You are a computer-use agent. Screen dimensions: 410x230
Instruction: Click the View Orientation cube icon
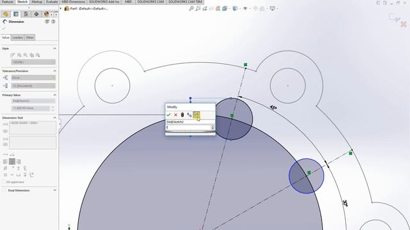coord(225,8)
